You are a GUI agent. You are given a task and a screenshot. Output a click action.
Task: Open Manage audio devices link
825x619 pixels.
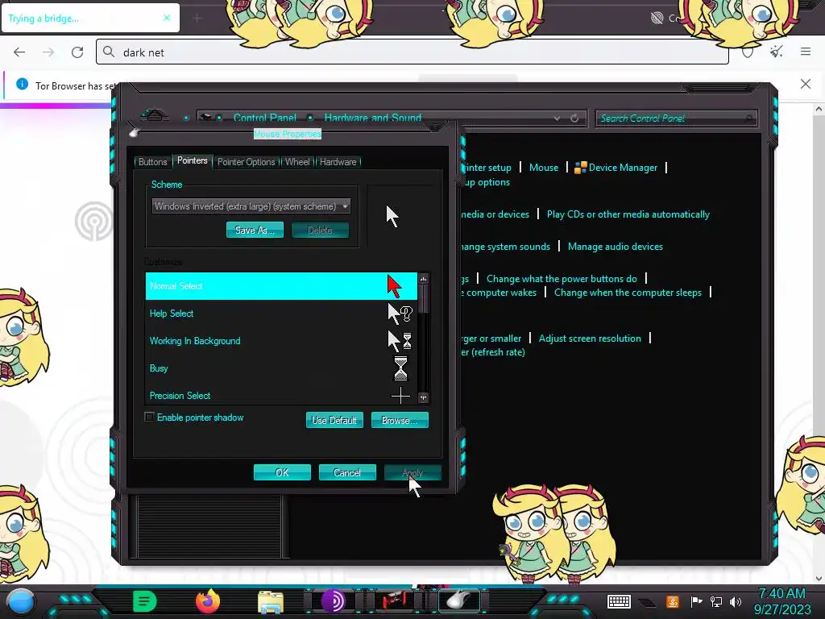(x=615, y=247)
